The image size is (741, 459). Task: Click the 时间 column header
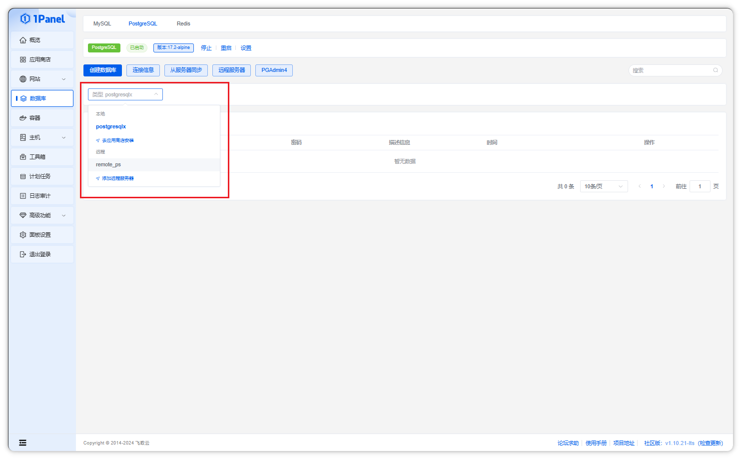pos(492,143)
